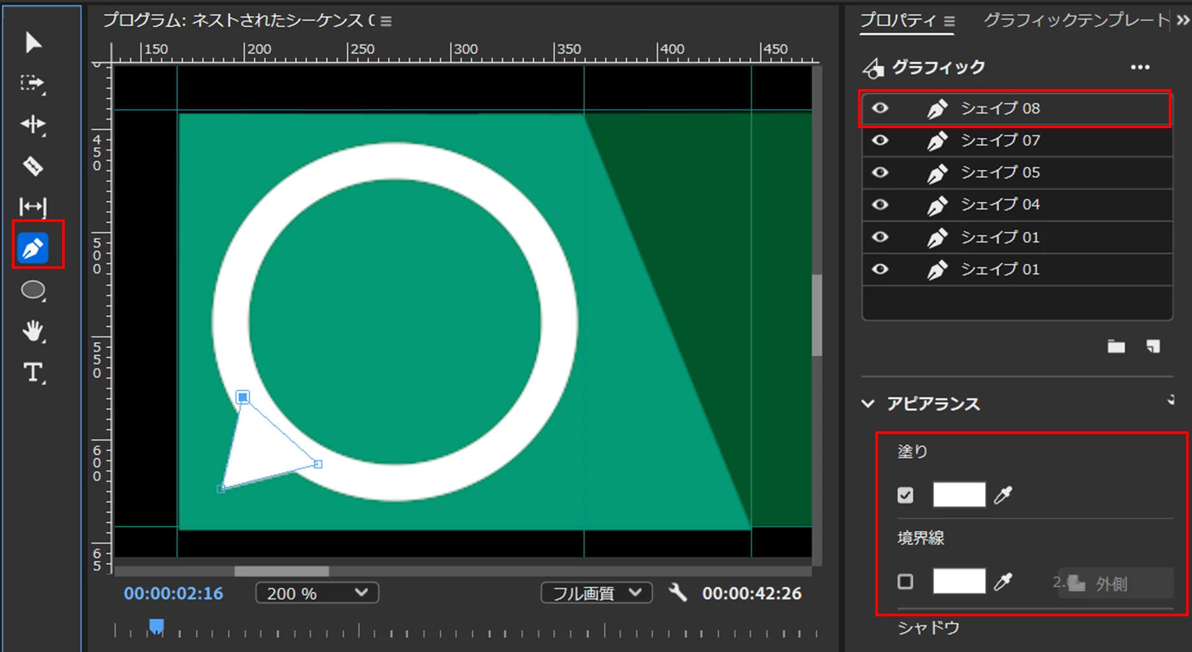Viewport: 1192px width, 652px height.
Task: Select シェイプ 05 layer name
Action: click(1000, 173)
